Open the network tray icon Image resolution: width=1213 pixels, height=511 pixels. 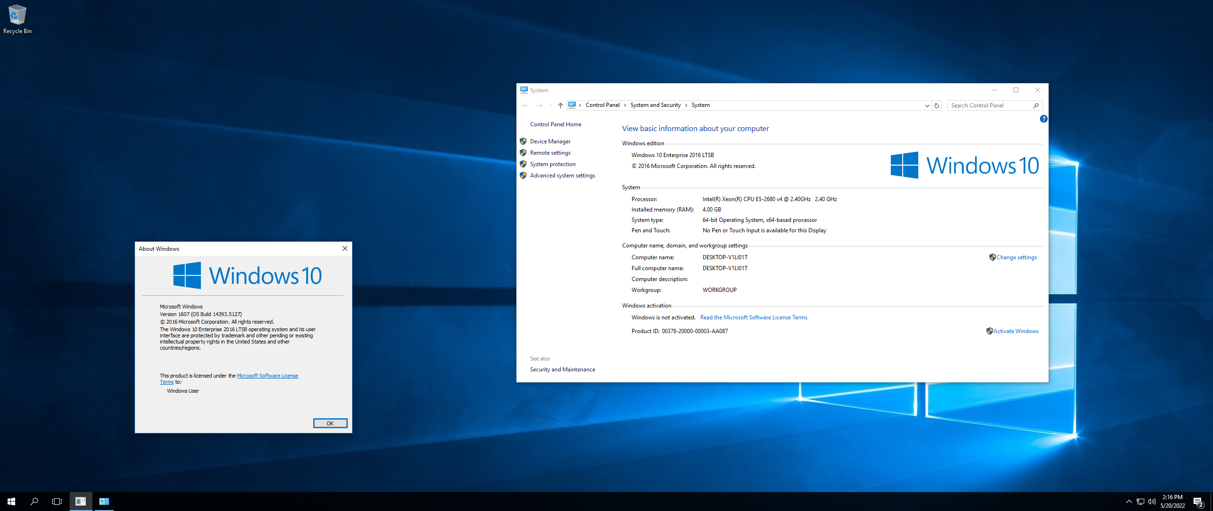coord(1140,502)
